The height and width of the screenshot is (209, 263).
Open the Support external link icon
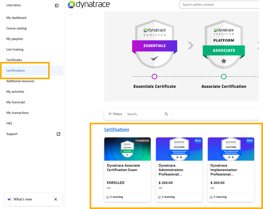[58, 134]
